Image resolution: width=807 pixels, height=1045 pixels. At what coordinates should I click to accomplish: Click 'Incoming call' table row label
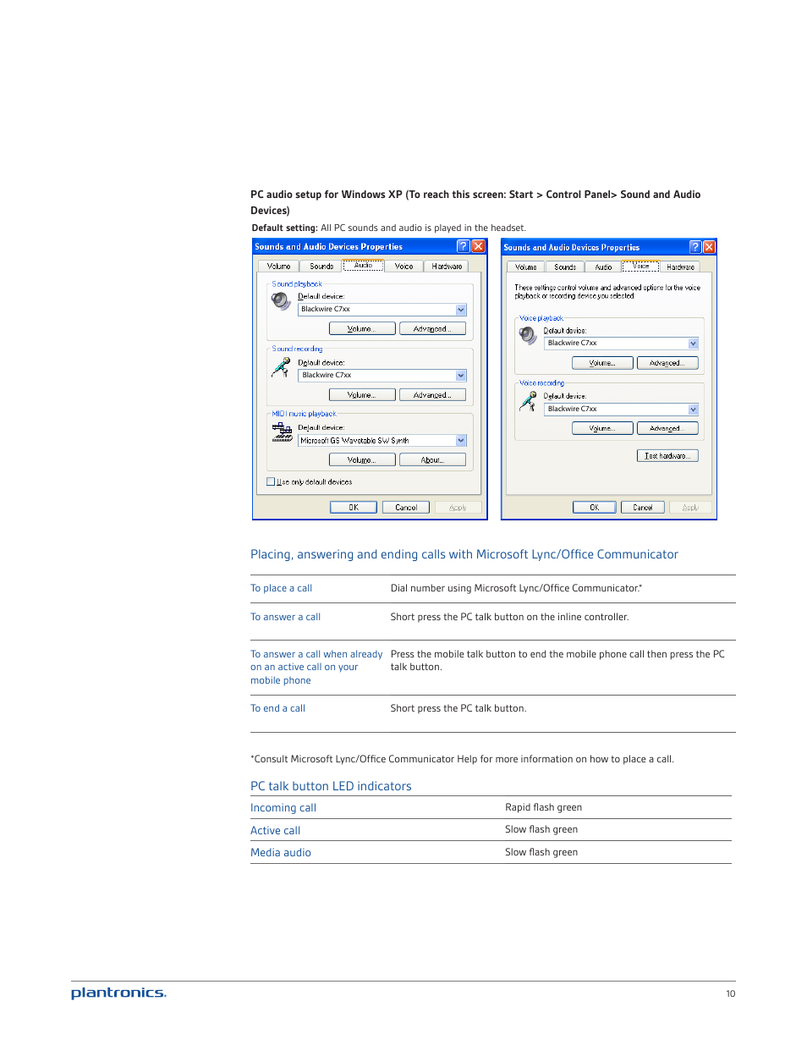(x=283, y=808)
